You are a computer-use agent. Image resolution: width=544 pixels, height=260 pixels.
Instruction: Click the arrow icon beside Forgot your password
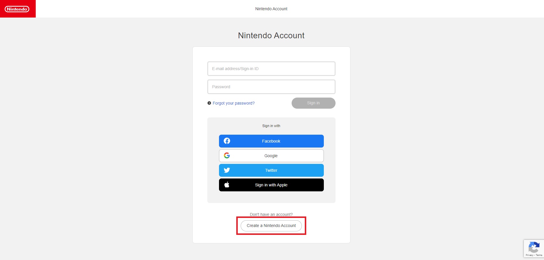(209, 103)
